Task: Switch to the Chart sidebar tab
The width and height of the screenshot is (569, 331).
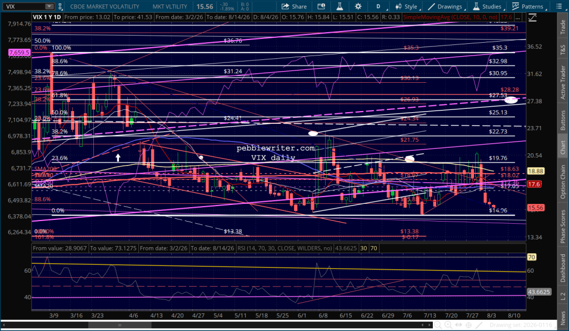Action: 563,147
